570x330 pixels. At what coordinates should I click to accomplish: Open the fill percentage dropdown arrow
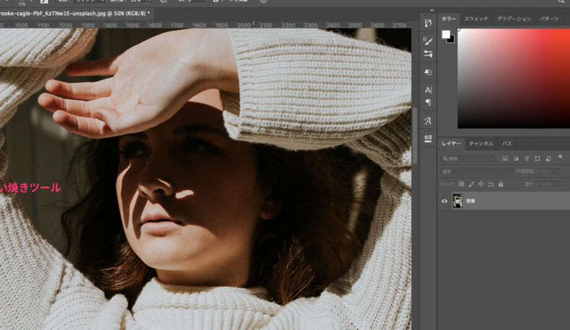click(x=559, y=184)
